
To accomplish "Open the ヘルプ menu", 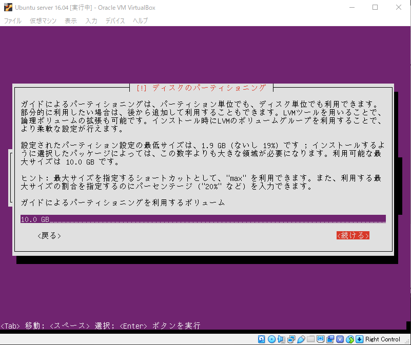I will point(140,21).
